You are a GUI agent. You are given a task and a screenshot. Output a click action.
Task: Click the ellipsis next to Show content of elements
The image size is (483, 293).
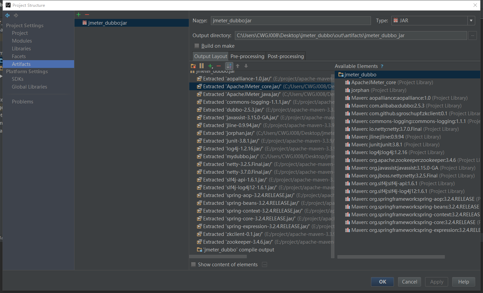click(x=265, y=265)
